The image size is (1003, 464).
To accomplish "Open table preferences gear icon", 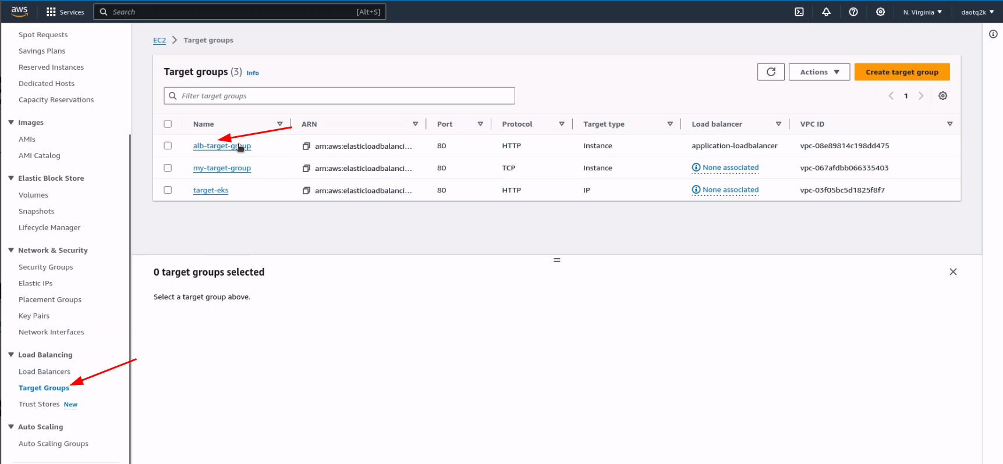I will coord(943,96).
